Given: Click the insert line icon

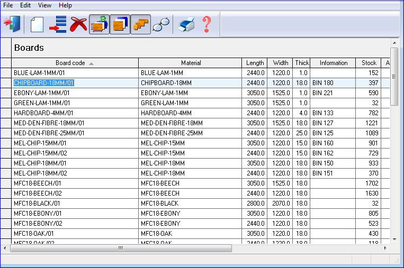Looking at the screenshot, I should coord(58,24).
